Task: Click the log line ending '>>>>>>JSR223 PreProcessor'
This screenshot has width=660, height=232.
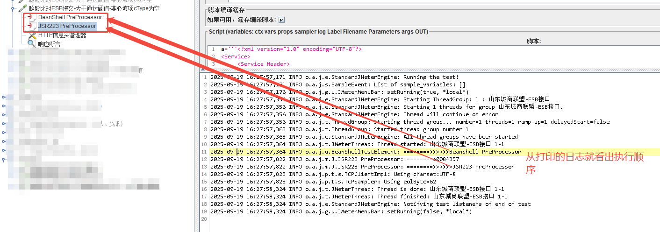Action: (362, 167)
